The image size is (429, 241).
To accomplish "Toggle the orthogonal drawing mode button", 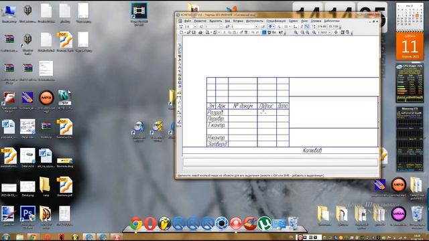I will [302, 27].
